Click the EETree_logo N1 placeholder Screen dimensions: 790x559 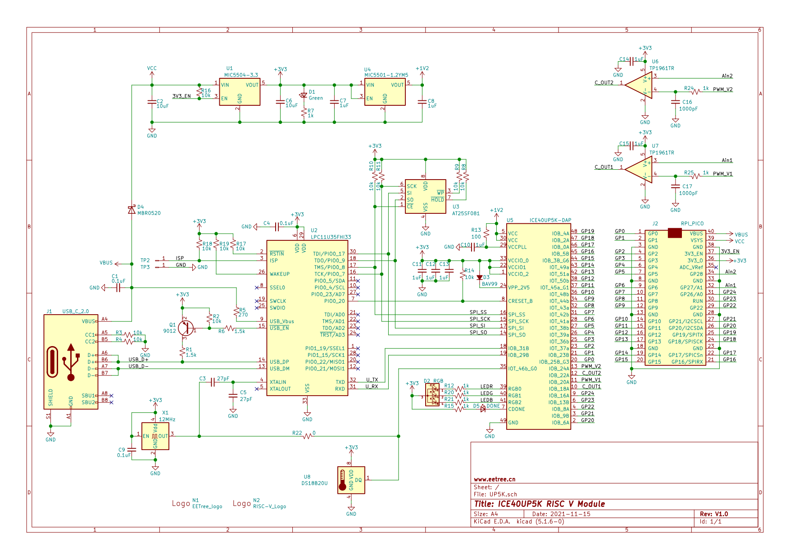(197, 503)
